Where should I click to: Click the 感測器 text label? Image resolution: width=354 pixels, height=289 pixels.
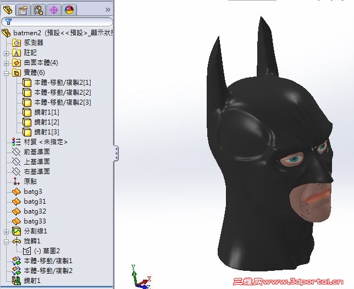34,42
